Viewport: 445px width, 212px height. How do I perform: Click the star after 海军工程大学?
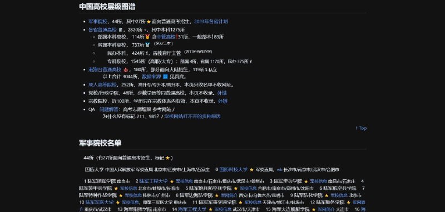click(211, 209)
